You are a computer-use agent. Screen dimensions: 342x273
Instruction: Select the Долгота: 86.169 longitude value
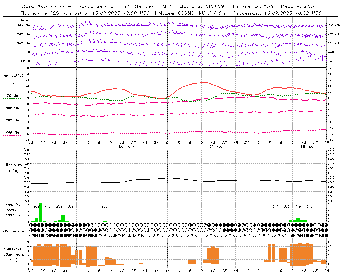click(x=202, y=6)
